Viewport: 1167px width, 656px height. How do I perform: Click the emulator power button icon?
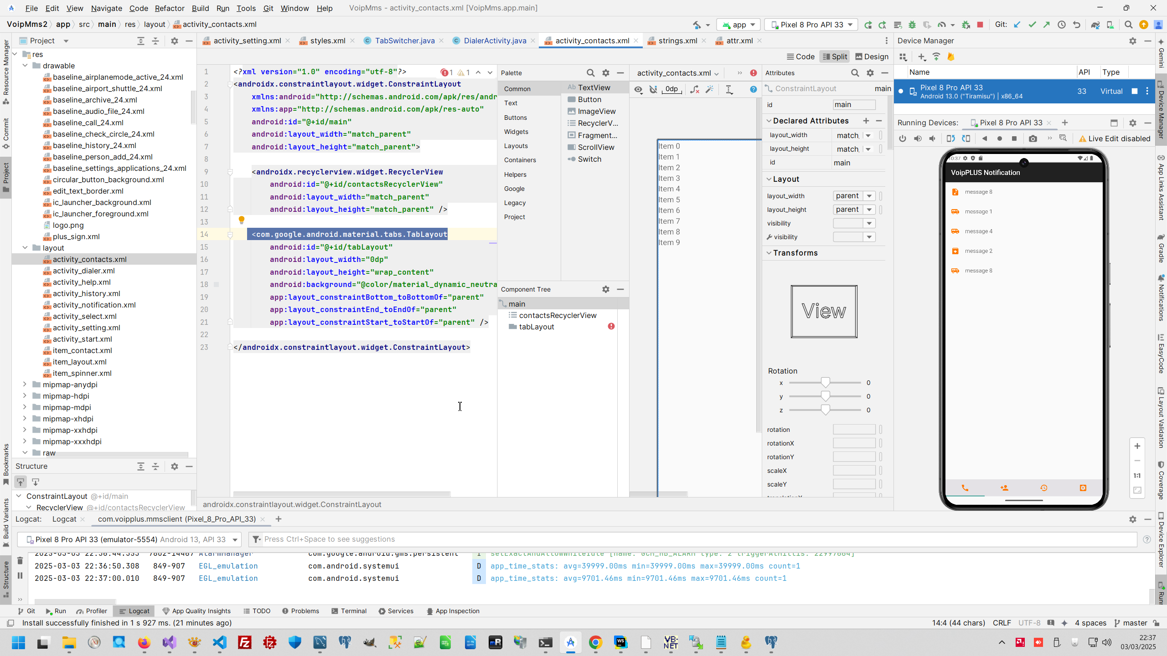point(903,138)
